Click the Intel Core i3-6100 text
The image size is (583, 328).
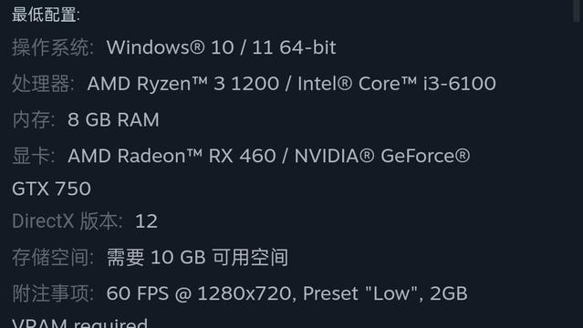pos(397,84)
